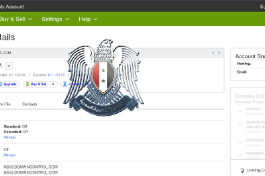Open the Help dropdown in green bar
This screenshot has height=176, width=265.
[x=88, y=19]
